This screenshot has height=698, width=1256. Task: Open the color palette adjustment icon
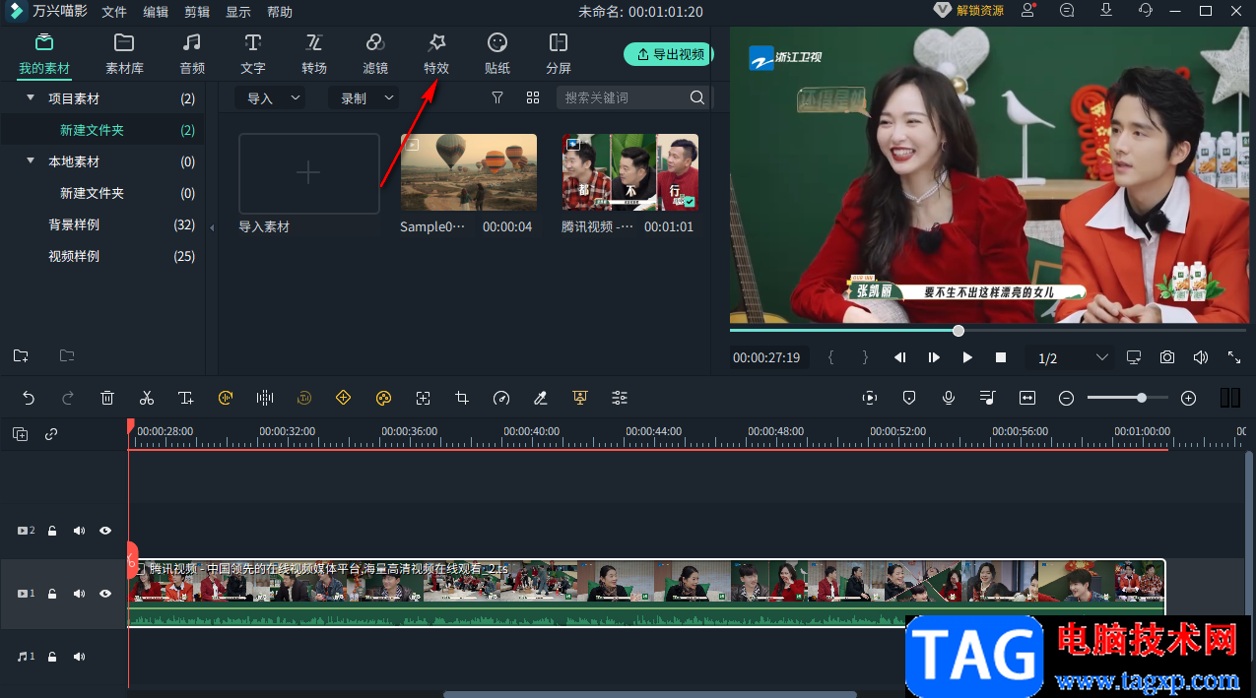[383, 398]
